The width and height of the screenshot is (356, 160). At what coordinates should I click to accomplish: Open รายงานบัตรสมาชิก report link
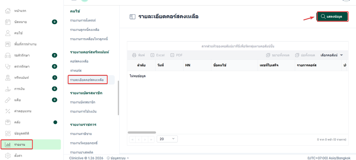coord(83,102)
